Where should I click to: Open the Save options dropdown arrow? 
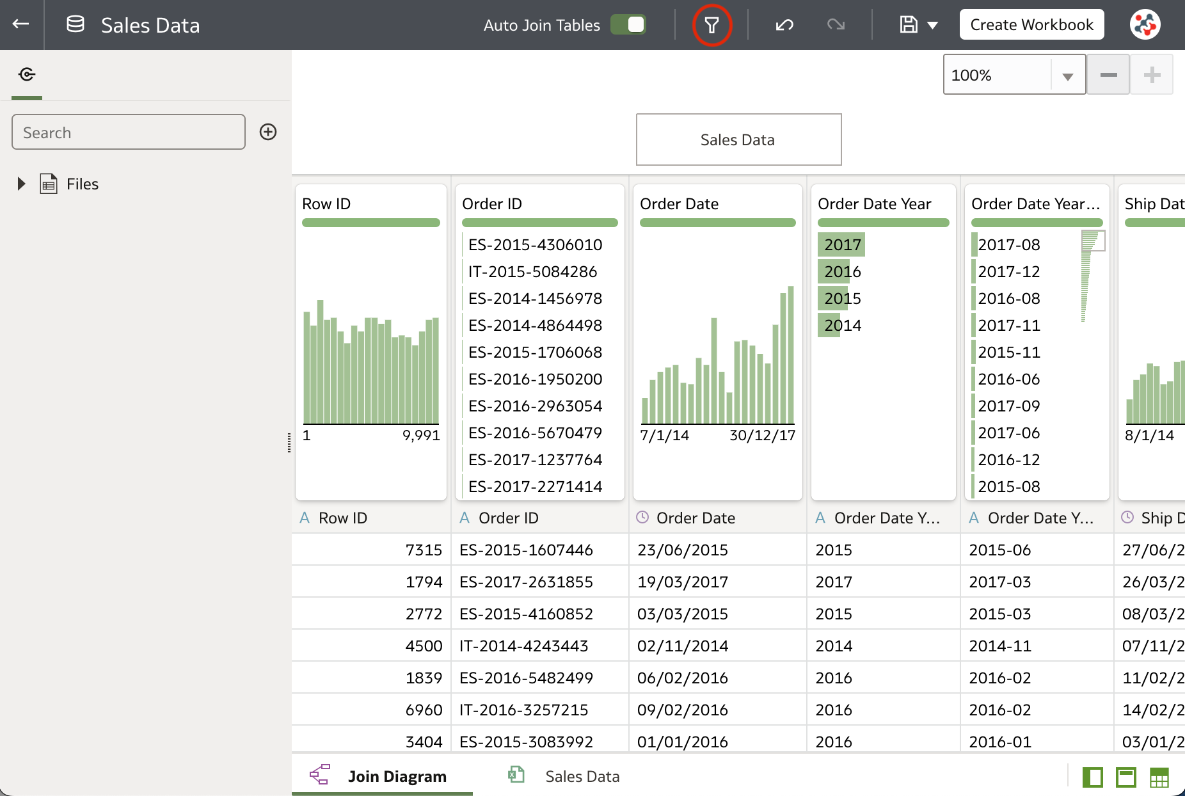pyautogui.click(x=932, y=26)
